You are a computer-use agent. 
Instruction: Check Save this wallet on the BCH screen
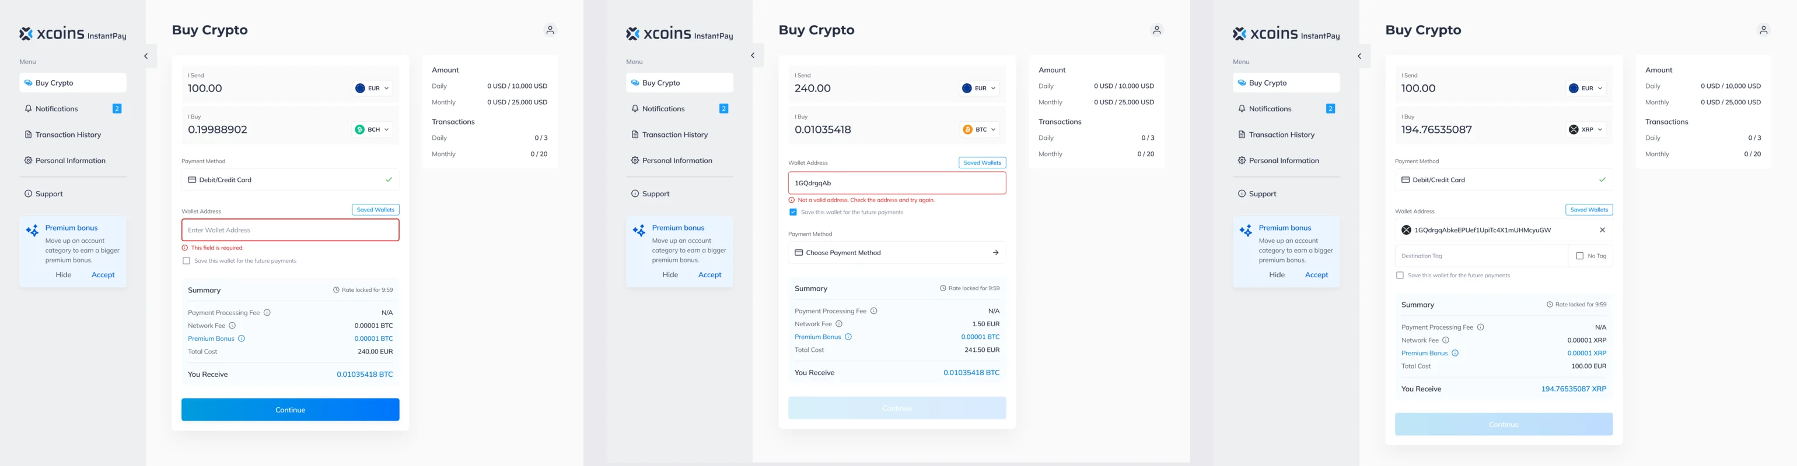coord(186,261)
